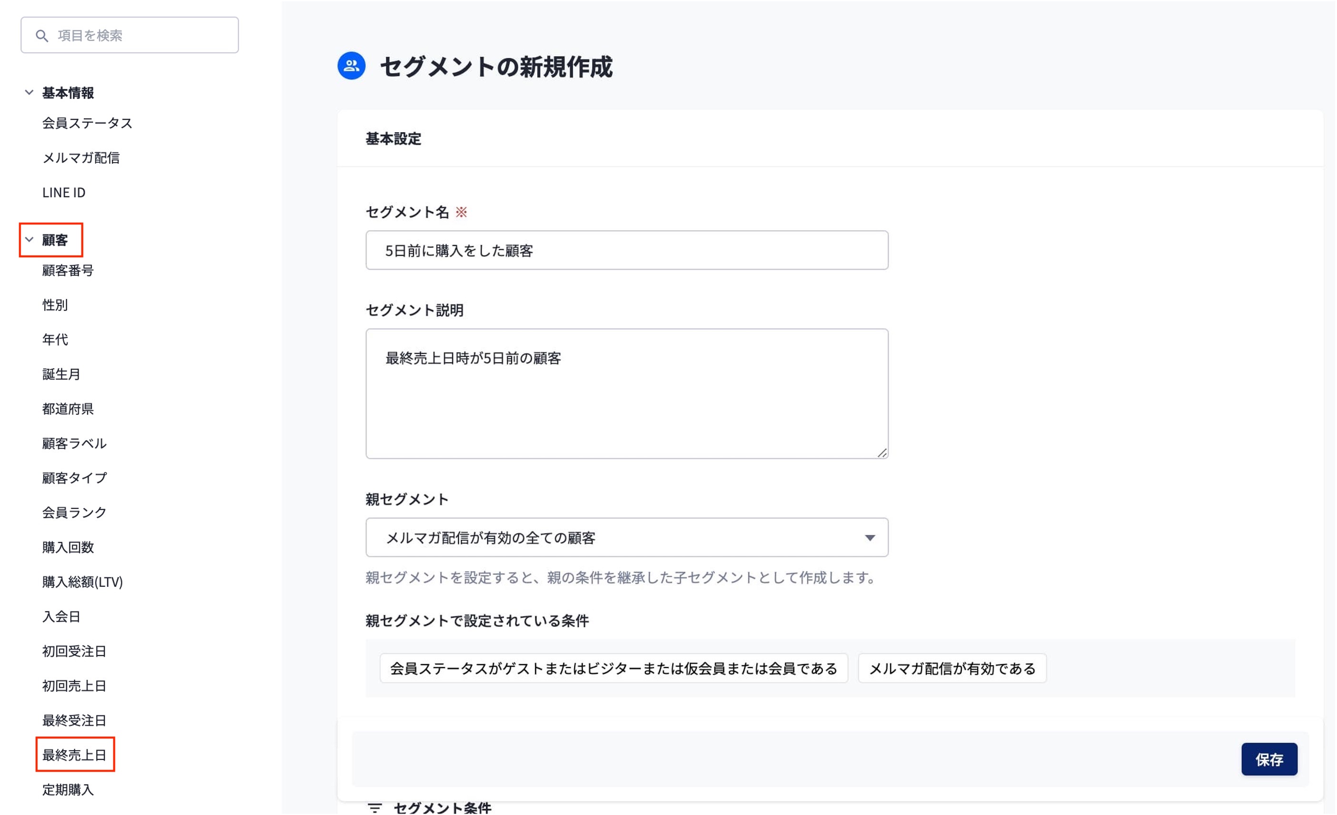Click the 会員ステータス condition chip
Viewport: 1337px width, 815px height.
[x=613, y=669]
